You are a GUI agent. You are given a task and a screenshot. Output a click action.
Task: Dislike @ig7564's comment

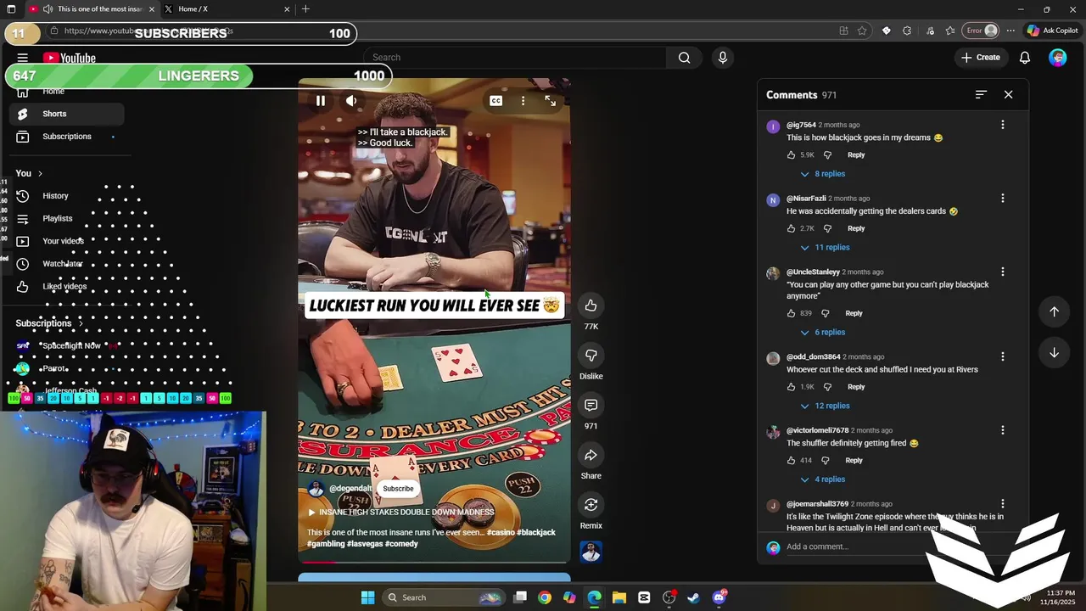pos(827,155)
